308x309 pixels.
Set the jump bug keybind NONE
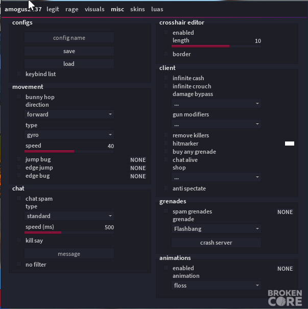pos(138,160)
